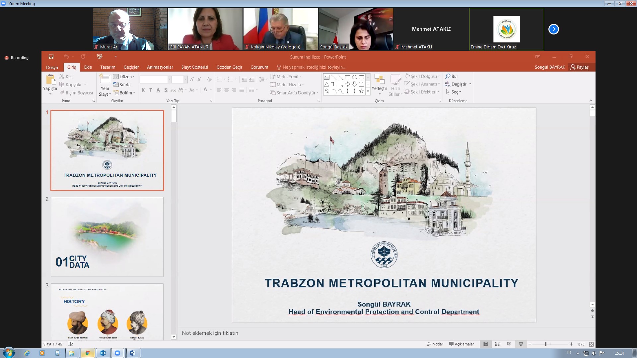This screenshot has width=637, height=358.
Task: Toggle text shadow (S) formatting
Action: point(166,90)
